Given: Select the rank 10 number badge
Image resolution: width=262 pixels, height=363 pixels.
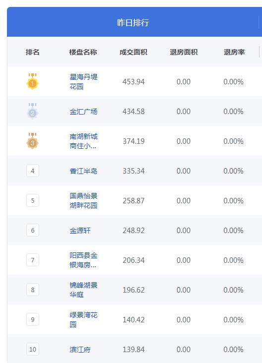Looking at the screenshot, I should pyautogui.click(x=33, y=349).
